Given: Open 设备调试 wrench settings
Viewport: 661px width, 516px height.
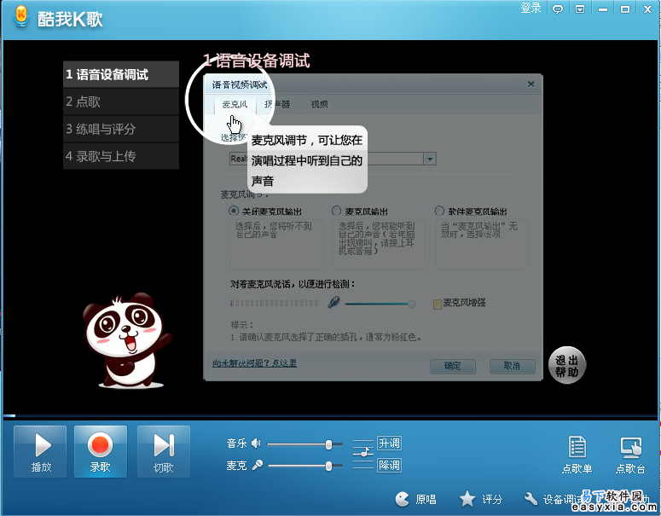Looking at the screenshot, I should click(552, 499).
